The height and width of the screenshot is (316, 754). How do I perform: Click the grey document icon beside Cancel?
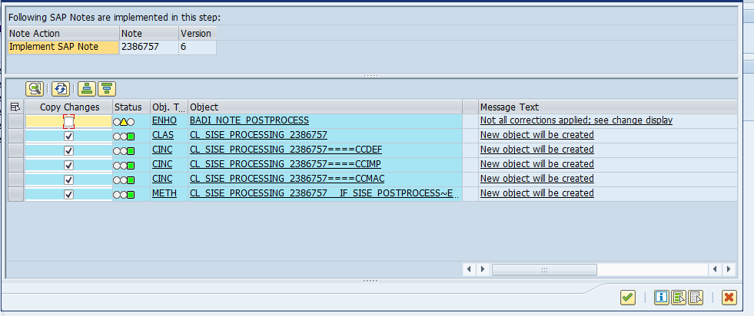696,298
